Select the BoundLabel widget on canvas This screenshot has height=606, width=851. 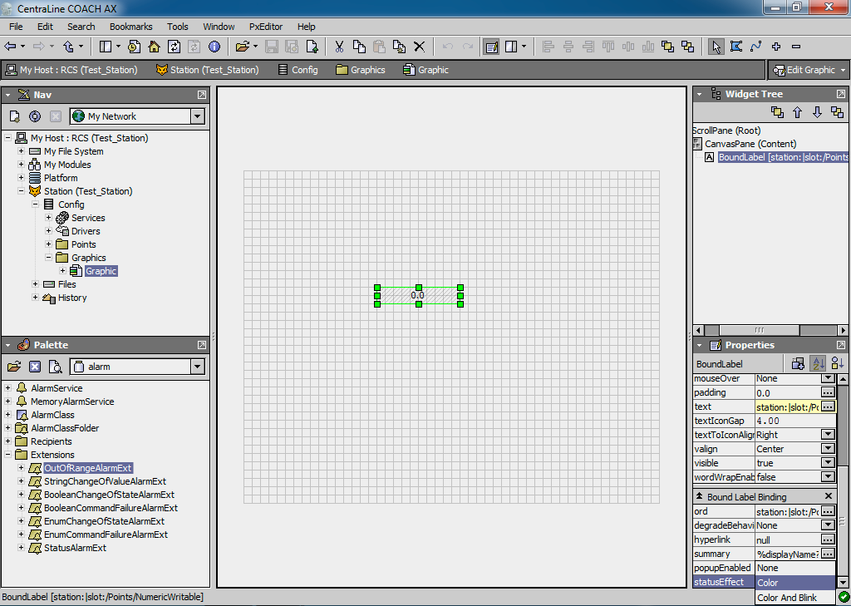(x=419, y=295)
